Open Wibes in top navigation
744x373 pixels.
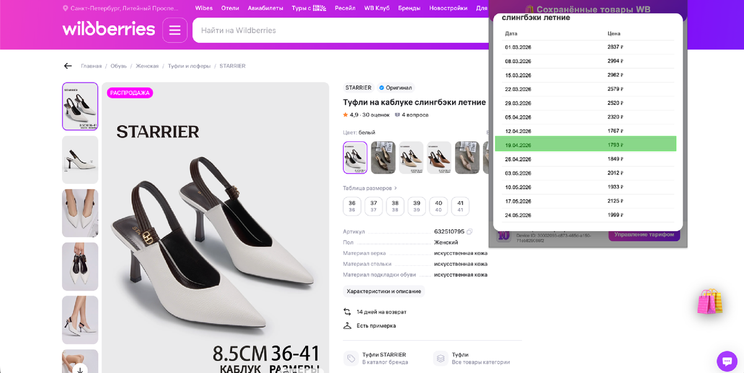pos(204,8)
